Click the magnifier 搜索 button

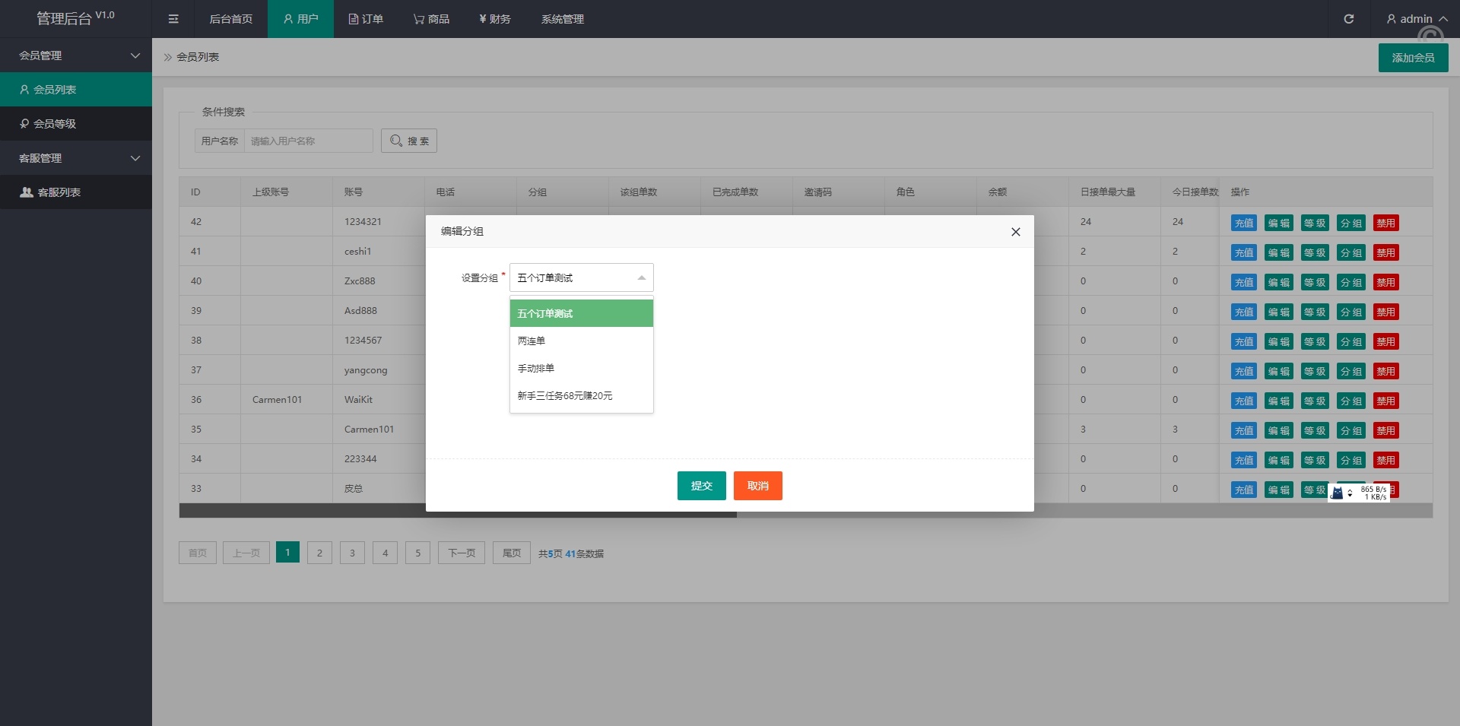[409, 141]
